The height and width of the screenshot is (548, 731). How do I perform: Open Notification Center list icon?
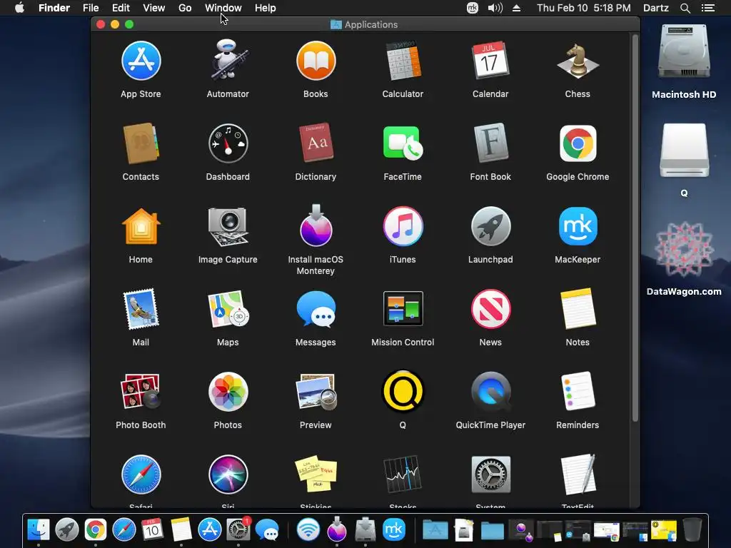coord(708,8)
